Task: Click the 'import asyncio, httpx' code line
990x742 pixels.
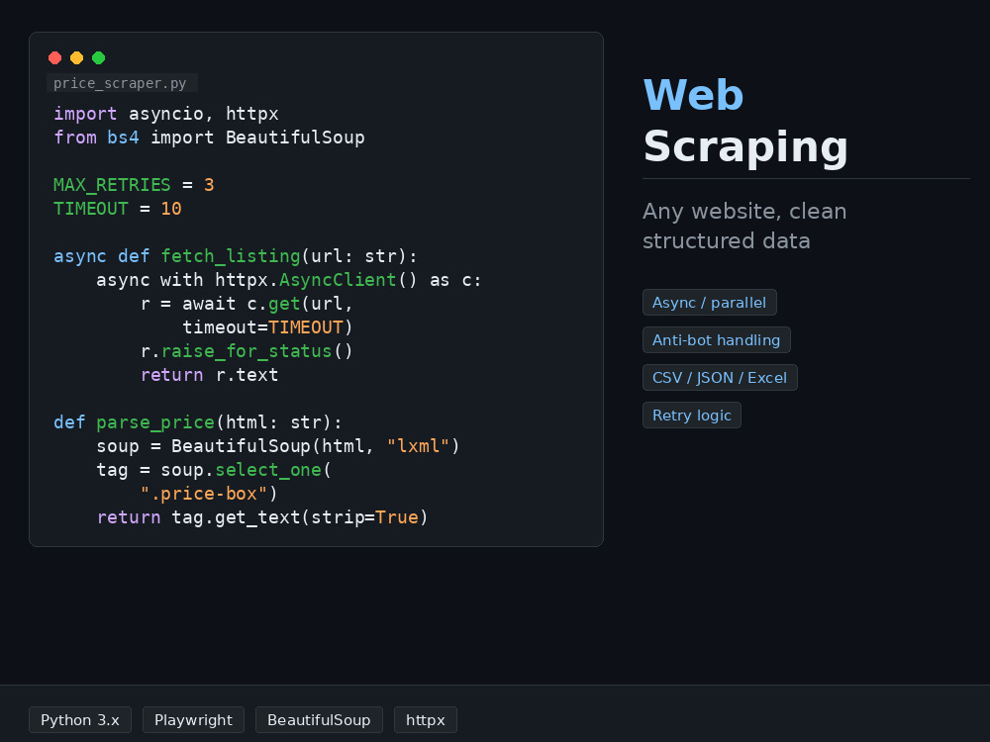Action: [166, 114]
